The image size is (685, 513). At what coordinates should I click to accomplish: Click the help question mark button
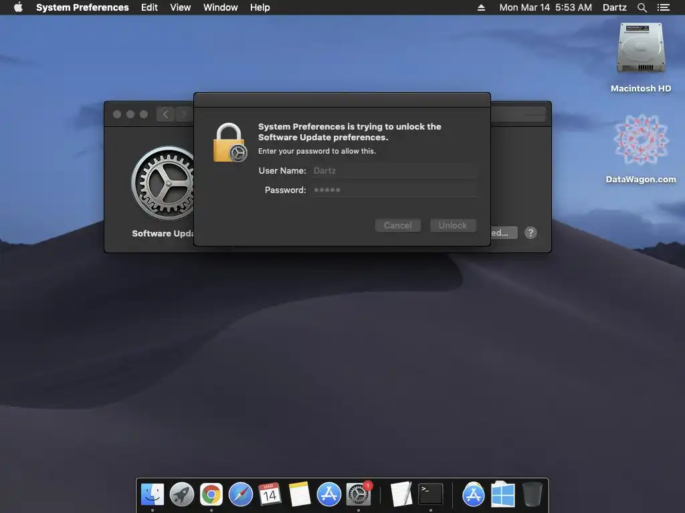530,232
